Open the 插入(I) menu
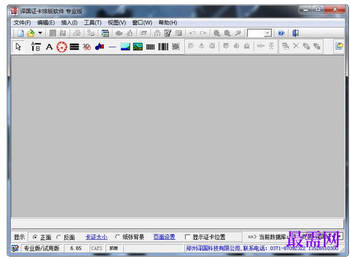 point(69,23)
